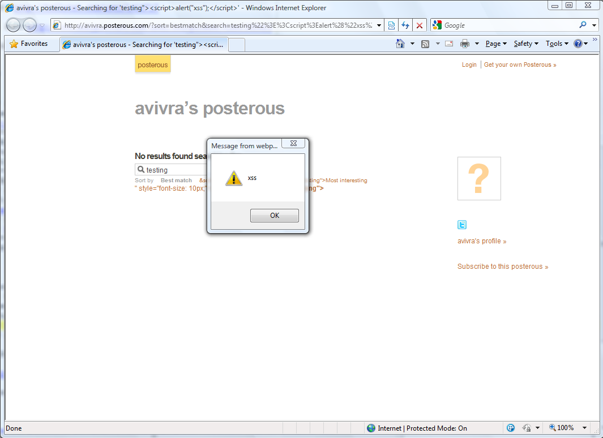Expand the zoom level dropdown arrow
This screenshot has height=438, width=603.
click(x=584, y=428)
